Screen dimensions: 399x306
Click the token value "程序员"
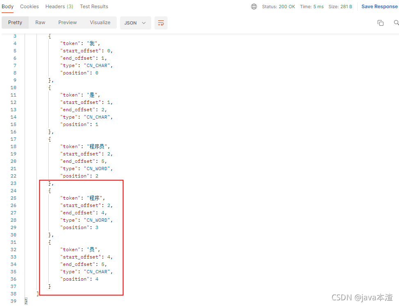(x=97, y=146)
